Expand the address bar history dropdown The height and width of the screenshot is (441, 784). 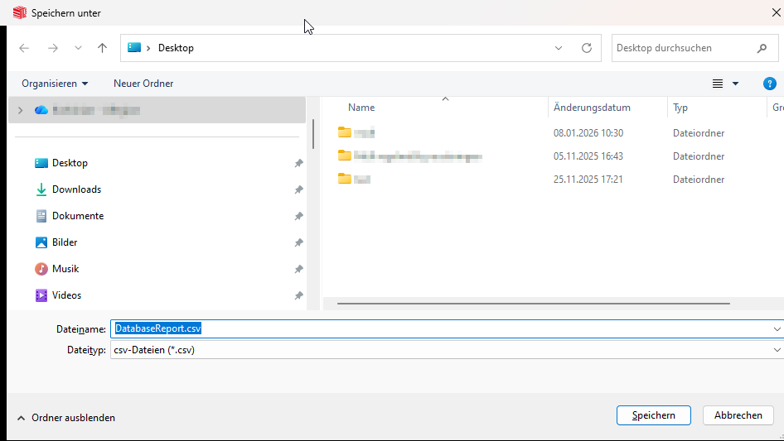[559, 48]
